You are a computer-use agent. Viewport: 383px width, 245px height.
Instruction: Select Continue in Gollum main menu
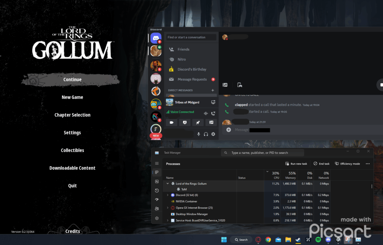72,80
